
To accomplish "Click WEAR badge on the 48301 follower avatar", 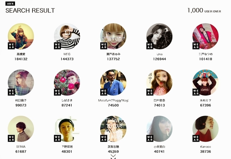I will click(57, 138).
